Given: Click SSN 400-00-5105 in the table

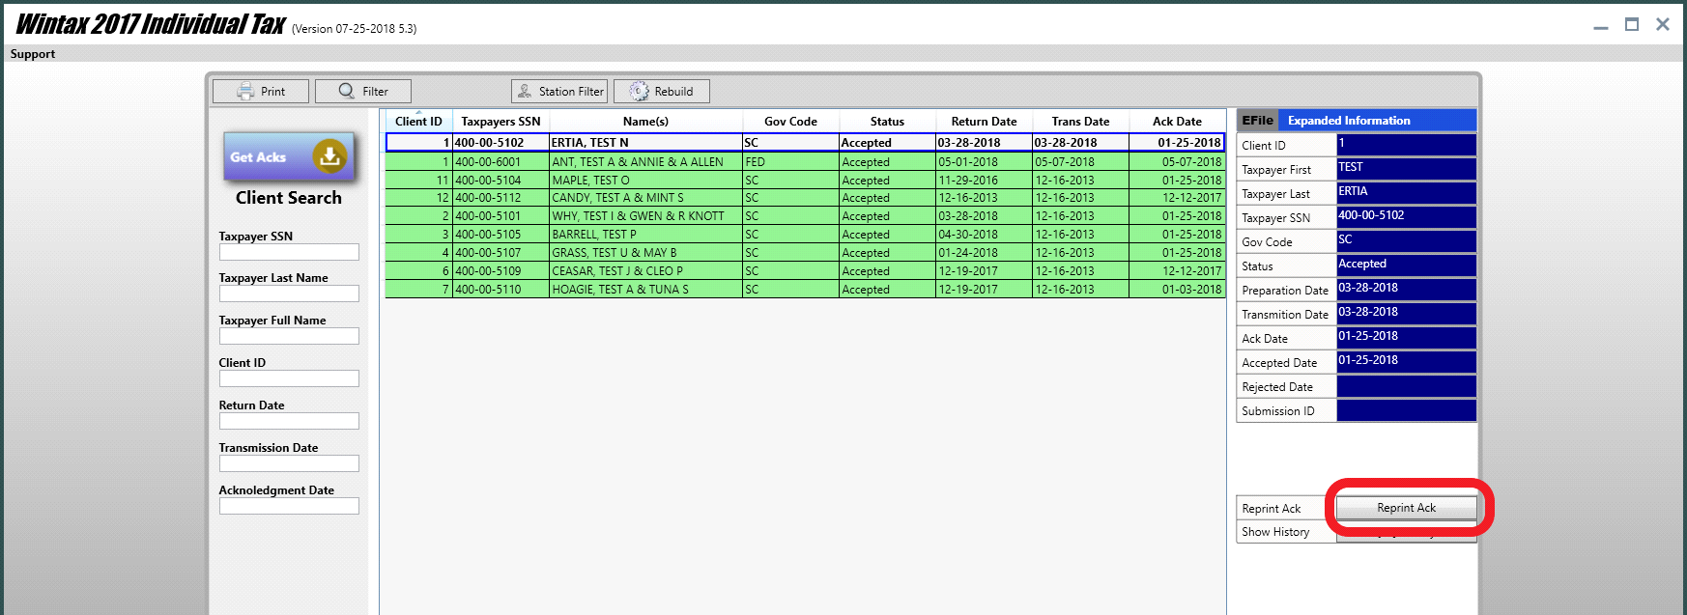Looking at the screenshot, I should coord(500,235).
